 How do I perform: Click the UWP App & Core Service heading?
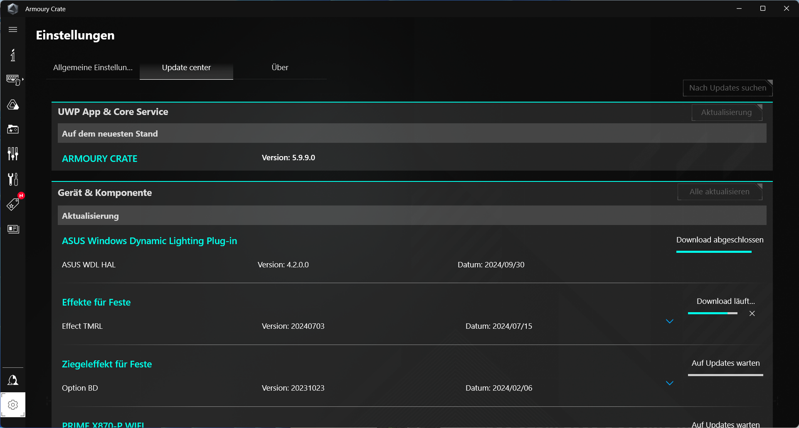[113, 112]
